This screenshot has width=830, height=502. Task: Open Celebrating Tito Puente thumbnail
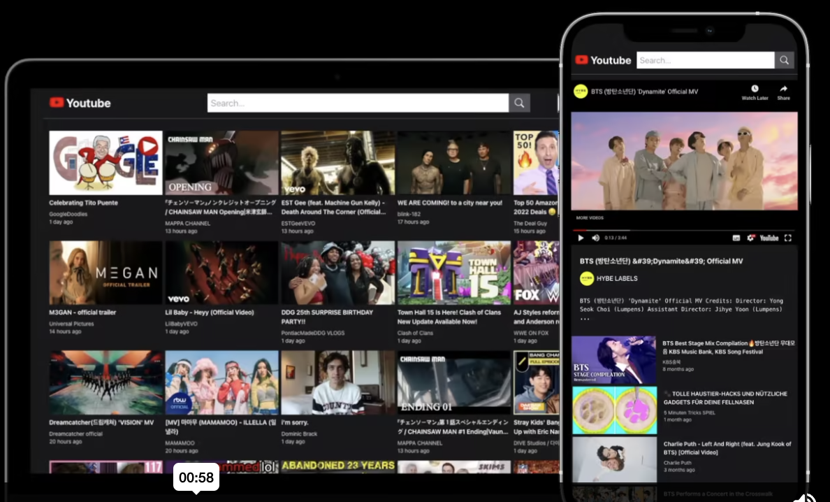click(106, 163)
